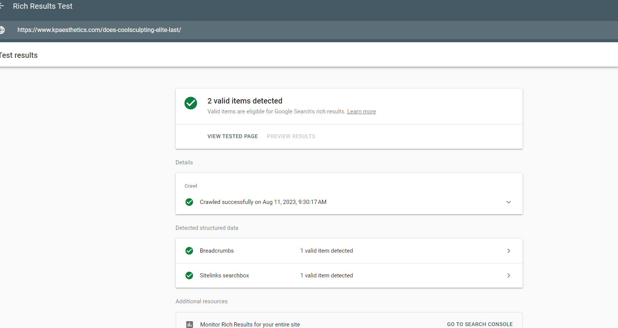Click GO TO SEARCH CONSOLE
This screenshot has height=328, width=618.
click(x=480, y=324)
